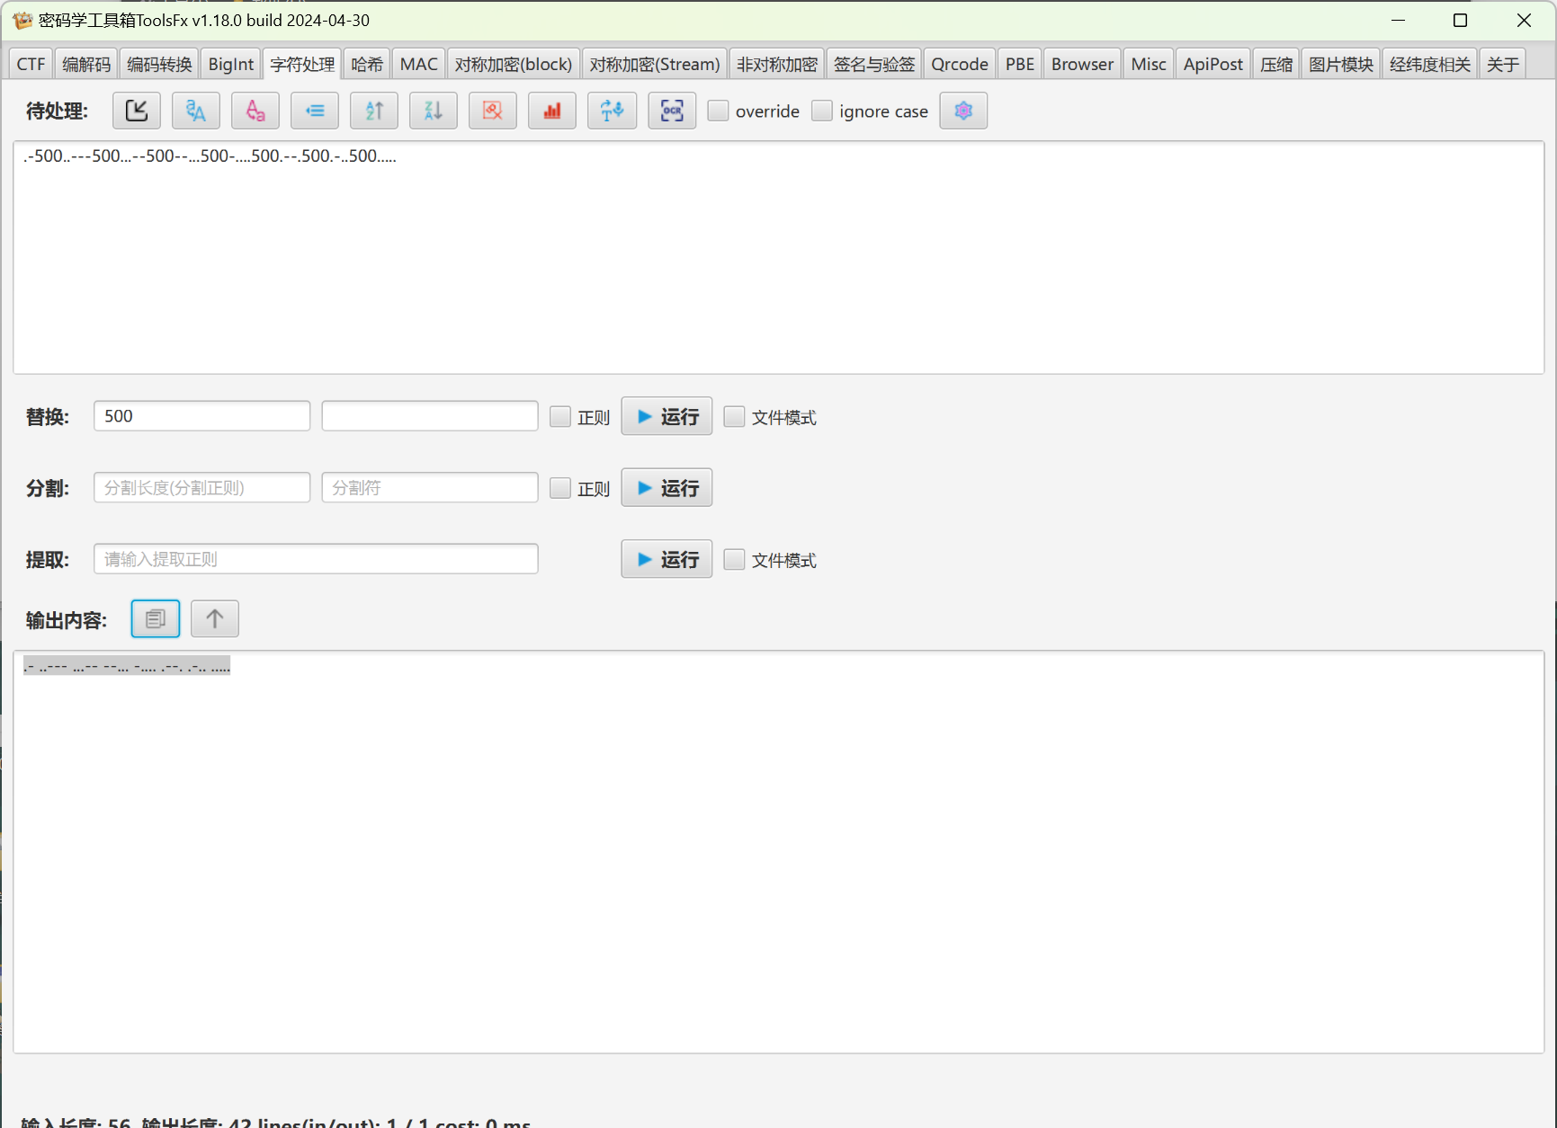
Task: Run the 分割 split operation
Action: [x=667, y=487]
